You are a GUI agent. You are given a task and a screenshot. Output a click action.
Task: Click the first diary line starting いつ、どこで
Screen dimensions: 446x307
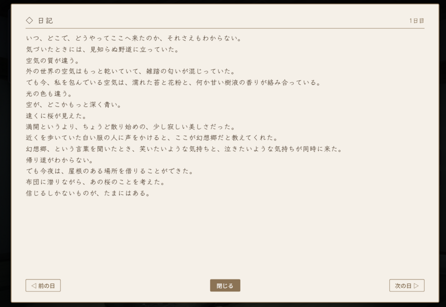pos(134,38)
